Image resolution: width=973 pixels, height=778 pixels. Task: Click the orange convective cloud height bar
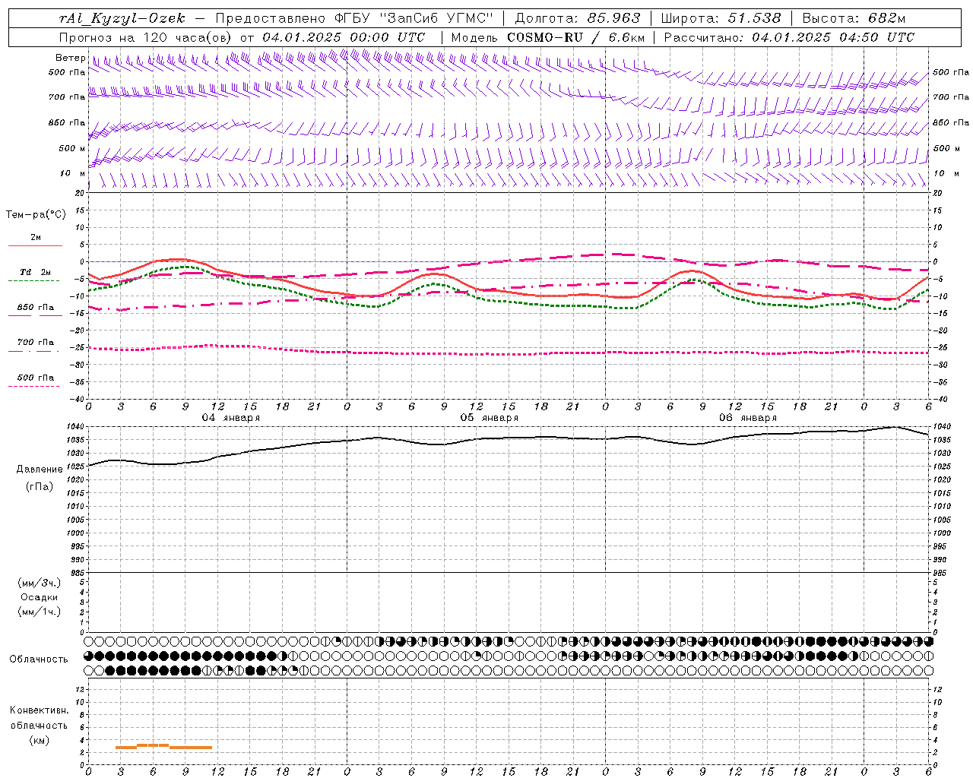tap(163, 747)
